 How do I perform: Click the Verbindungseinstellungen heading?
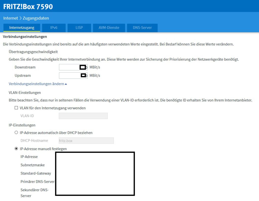[25, 37]
